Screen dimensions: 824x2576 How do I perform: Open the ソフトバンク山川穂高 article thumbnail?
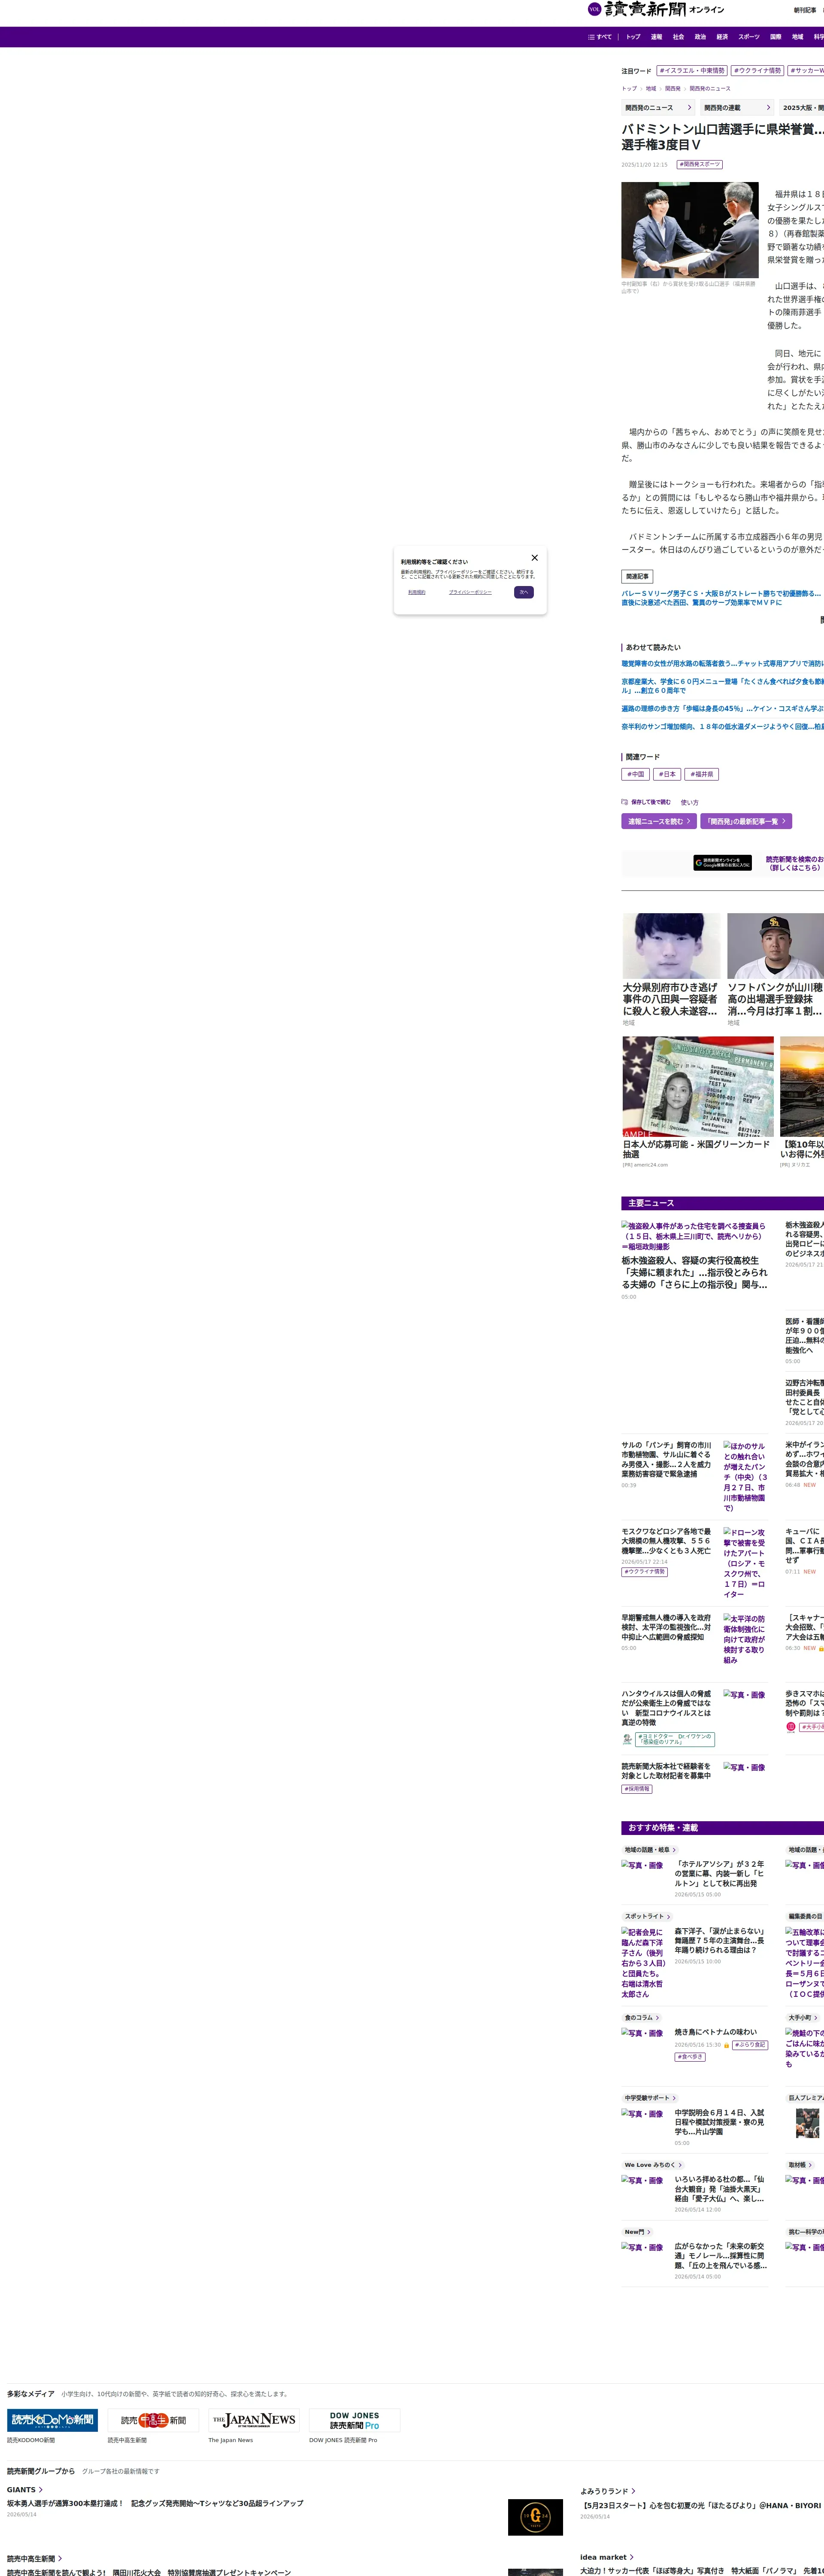776,946
